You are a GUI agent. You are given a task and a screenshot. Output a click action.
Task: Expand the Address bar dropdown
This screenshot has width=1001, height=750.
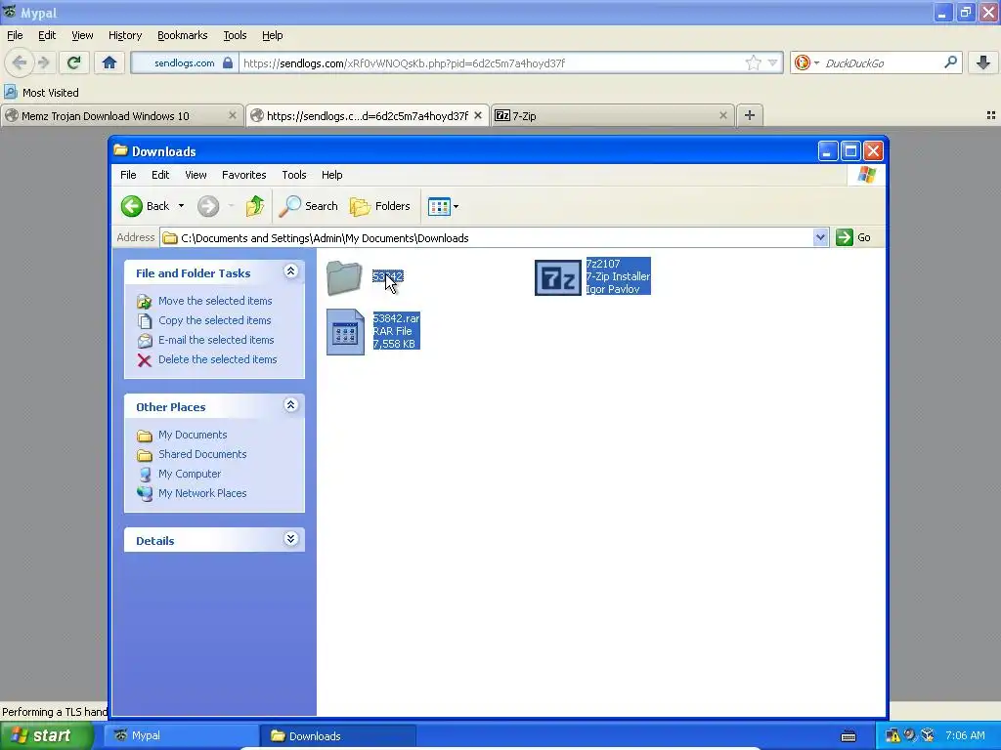[820, 238]
